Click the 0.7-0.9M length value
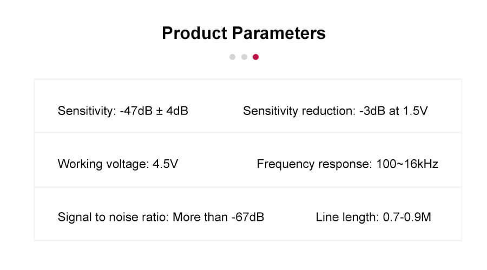This screenshot has height=270, width=487. pos(407,217)
